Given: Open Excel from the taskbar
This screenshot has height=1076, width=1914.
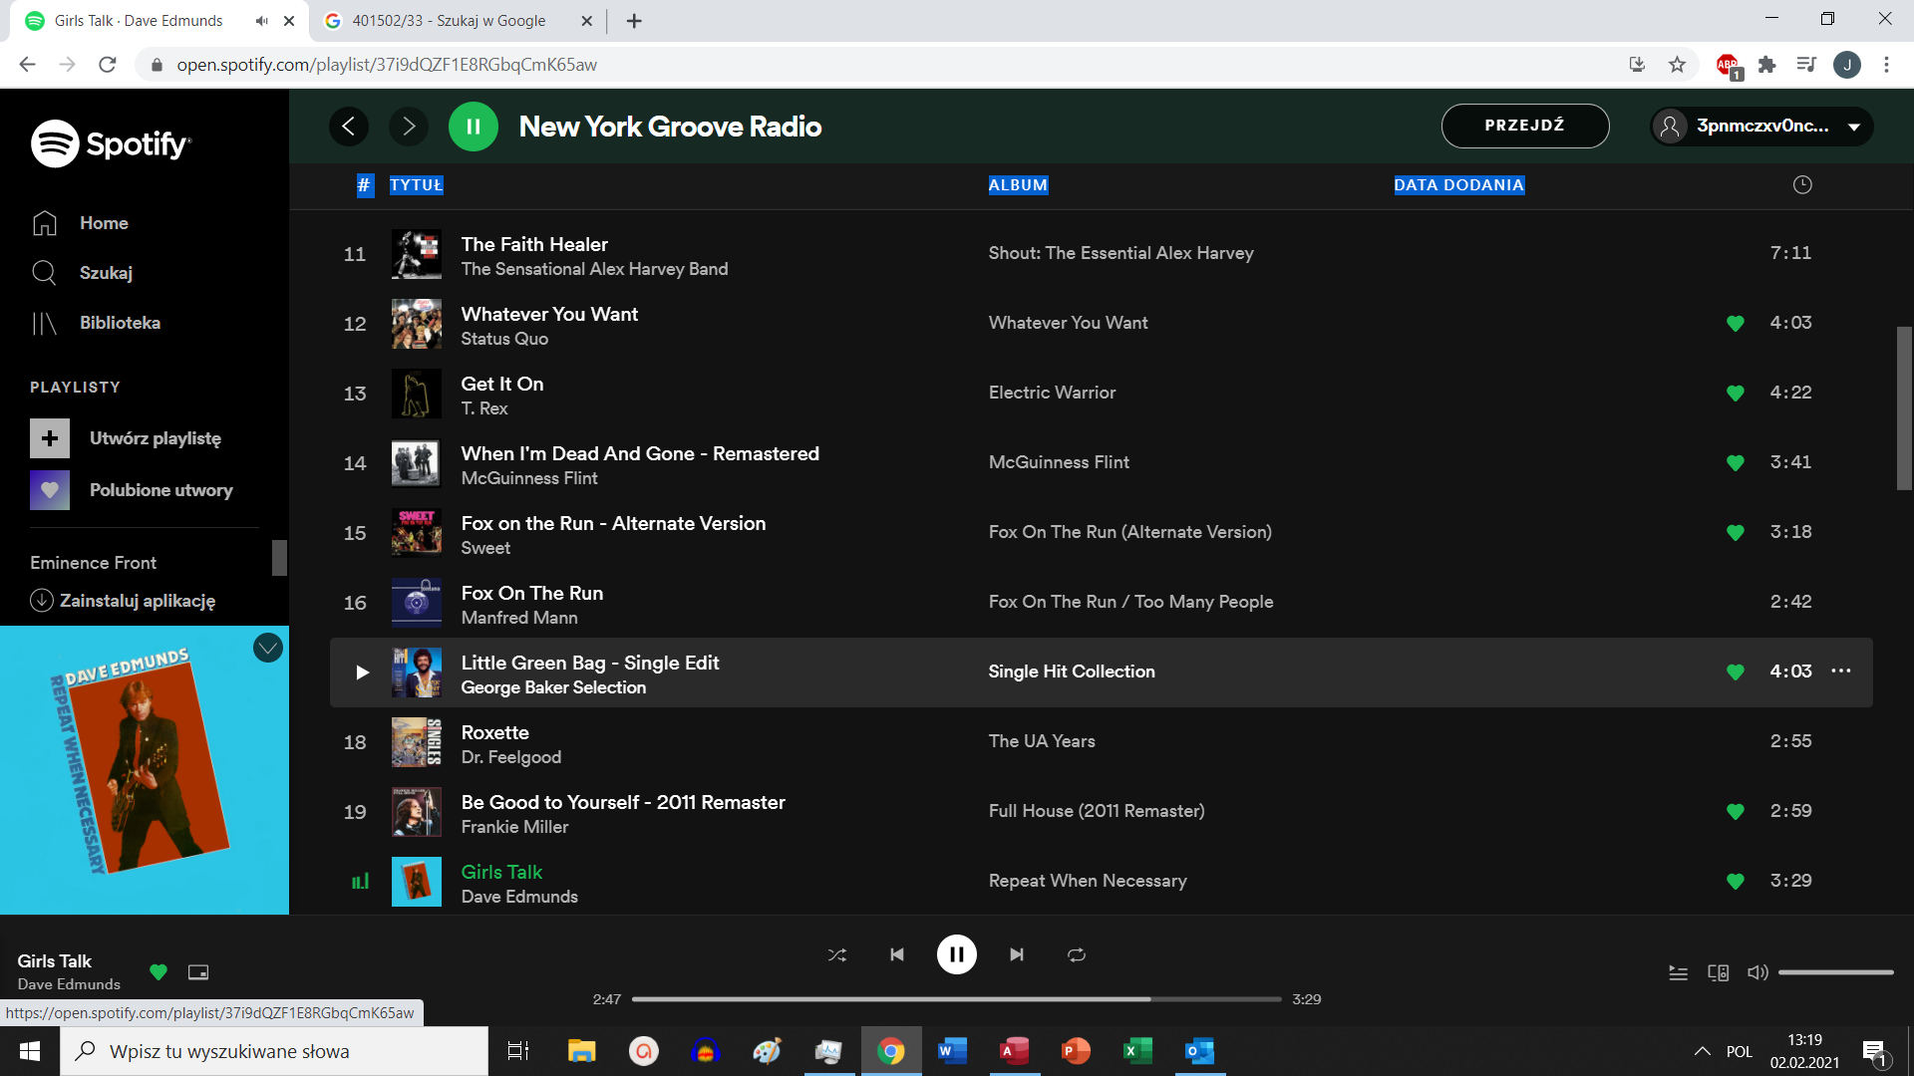Looking at the screenshot, I should [1137, 1051].
